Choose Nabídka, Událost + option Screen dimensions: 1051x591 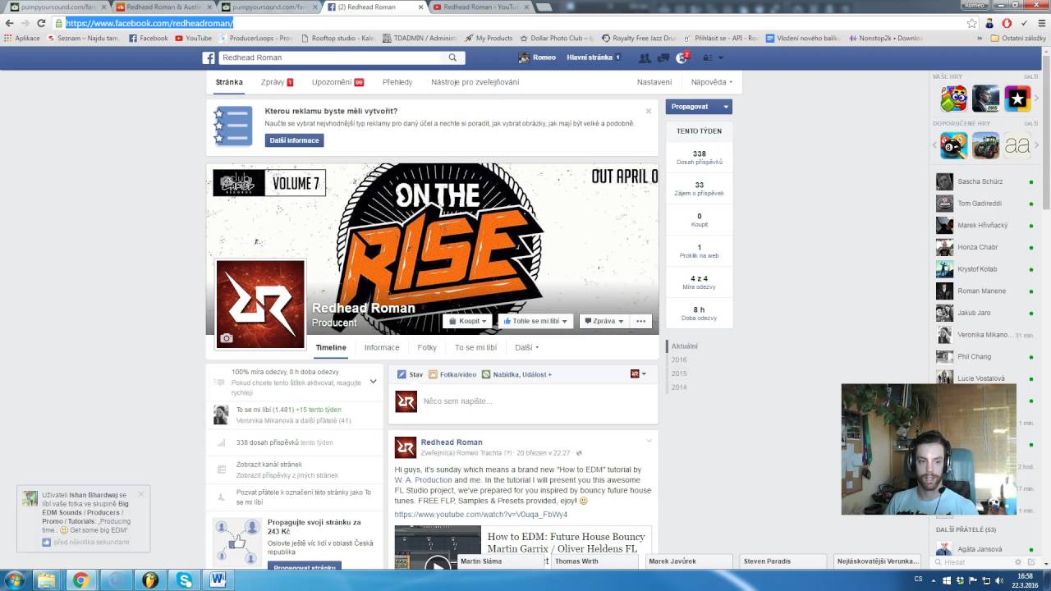point(516,374)
